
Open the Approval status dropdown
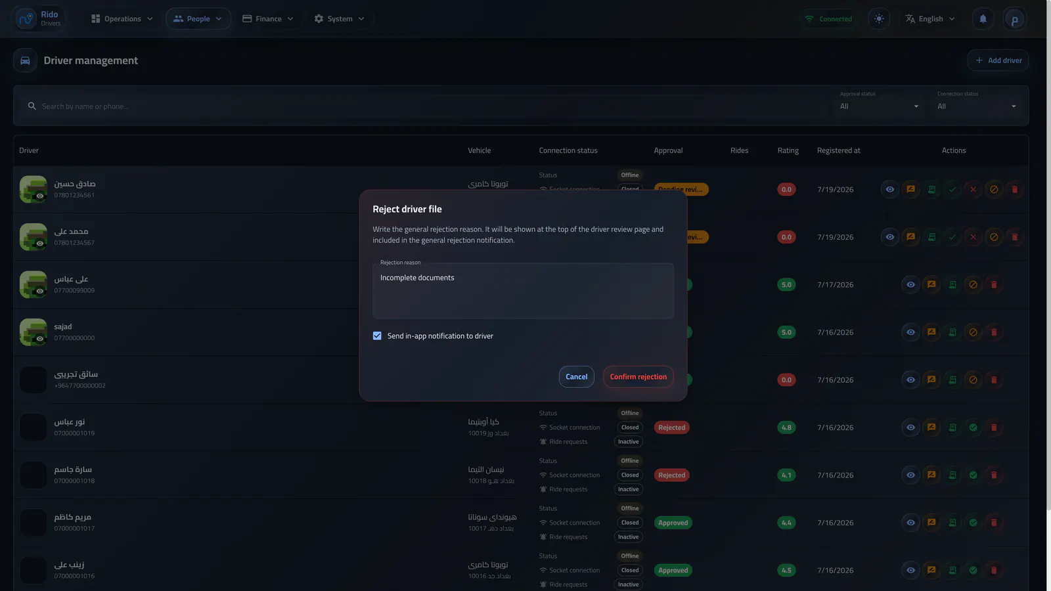coord(880,106)
